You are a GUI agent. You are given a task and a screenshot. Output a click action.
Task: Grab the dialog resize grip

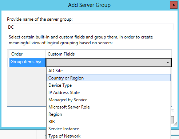pos(175,124)
